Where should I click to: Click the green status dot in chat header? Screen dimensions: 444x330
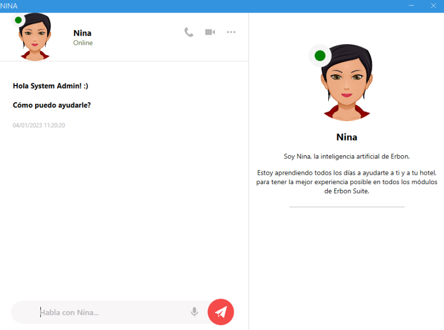coord(18,20)
